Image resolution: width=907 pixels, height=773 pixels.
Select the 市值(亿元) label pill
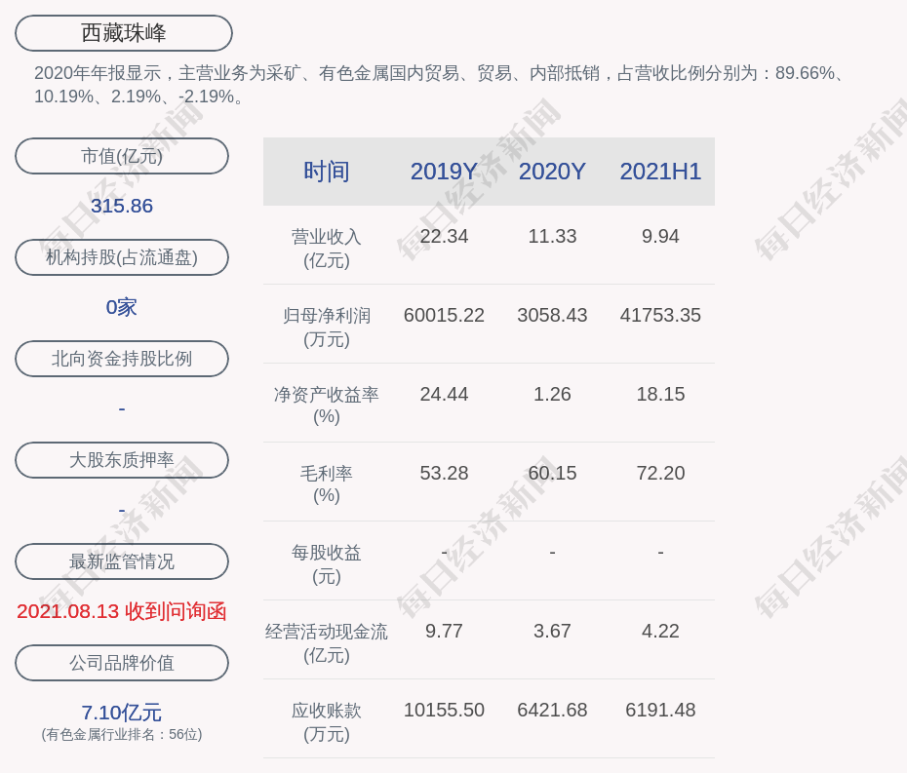122,156
